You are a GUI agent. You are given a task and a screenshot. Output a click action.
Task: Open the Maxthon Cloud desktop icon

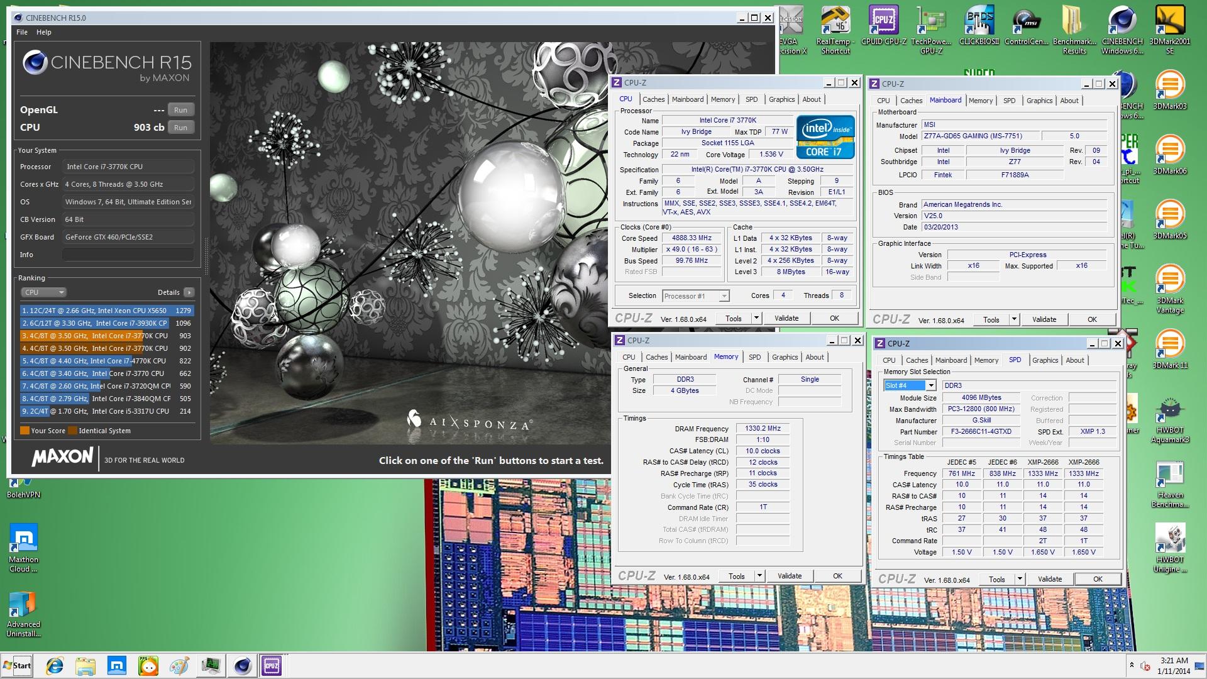[x=23, y=549]
